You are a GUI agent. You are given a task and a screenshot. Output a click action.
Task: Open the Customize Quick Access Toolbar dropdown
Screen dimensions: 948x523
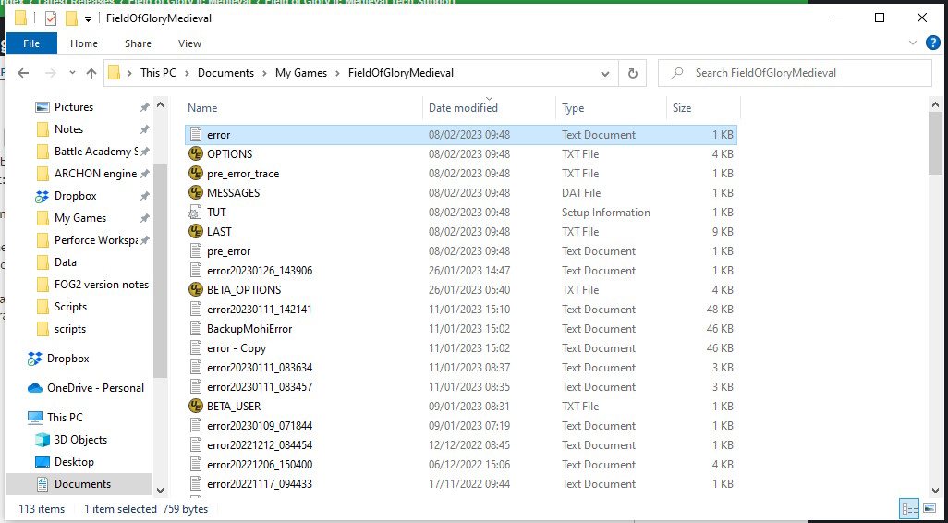tap(89, 18)
